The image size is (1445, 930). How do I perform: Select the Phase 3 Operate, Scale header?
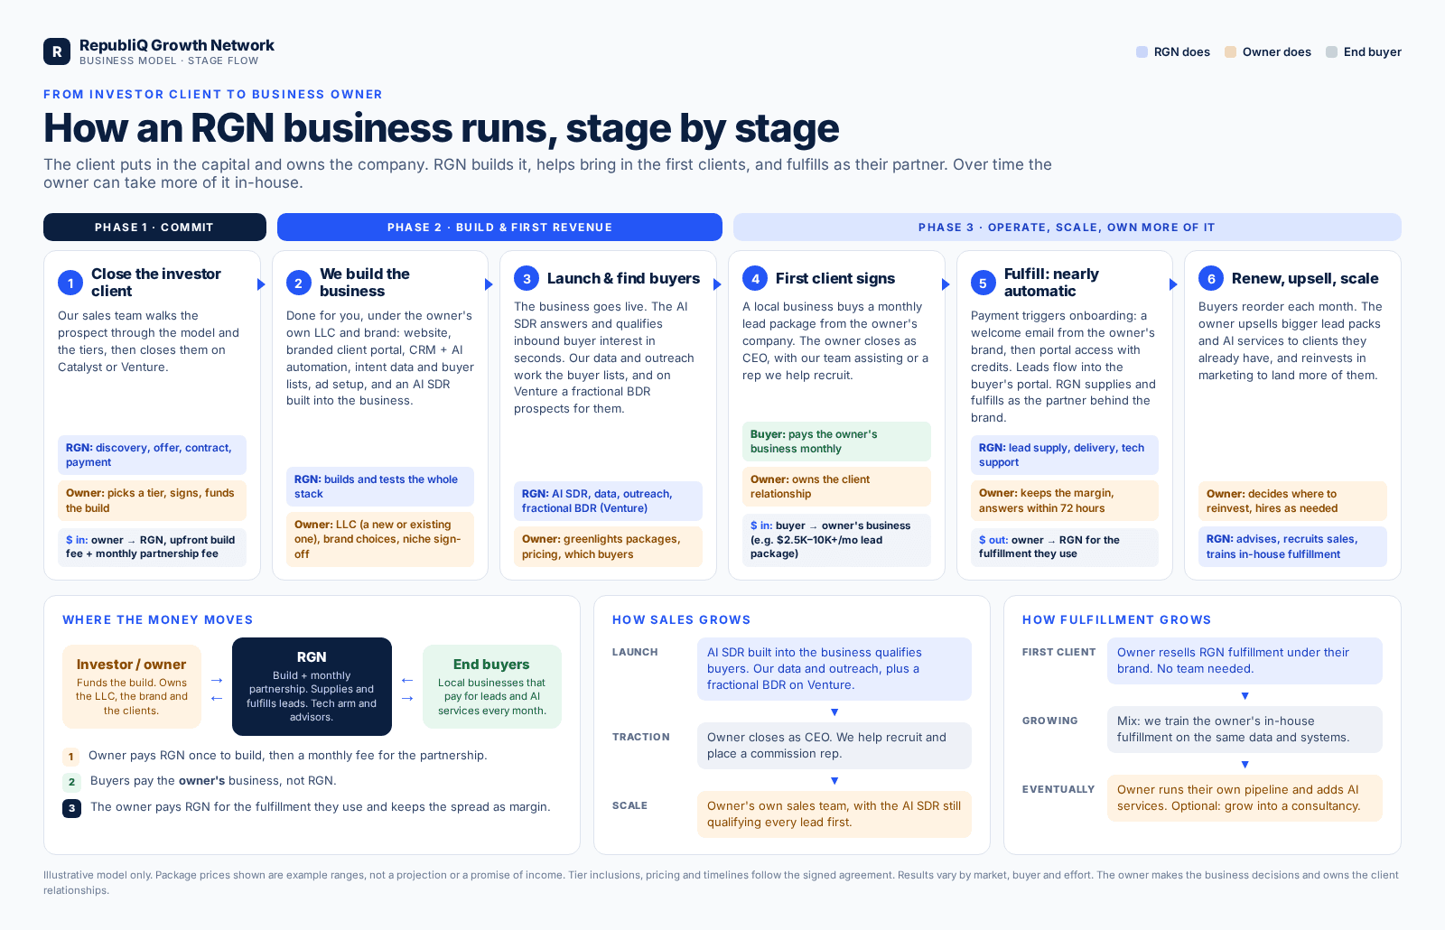point(1067,228)
